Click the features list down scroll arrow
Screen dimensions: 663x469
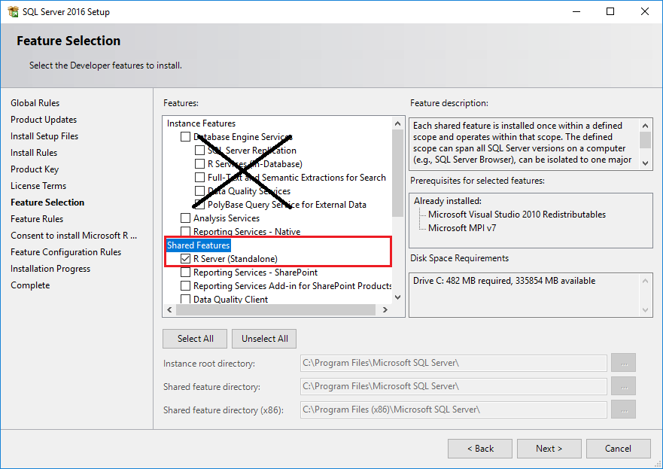point(398,297)
